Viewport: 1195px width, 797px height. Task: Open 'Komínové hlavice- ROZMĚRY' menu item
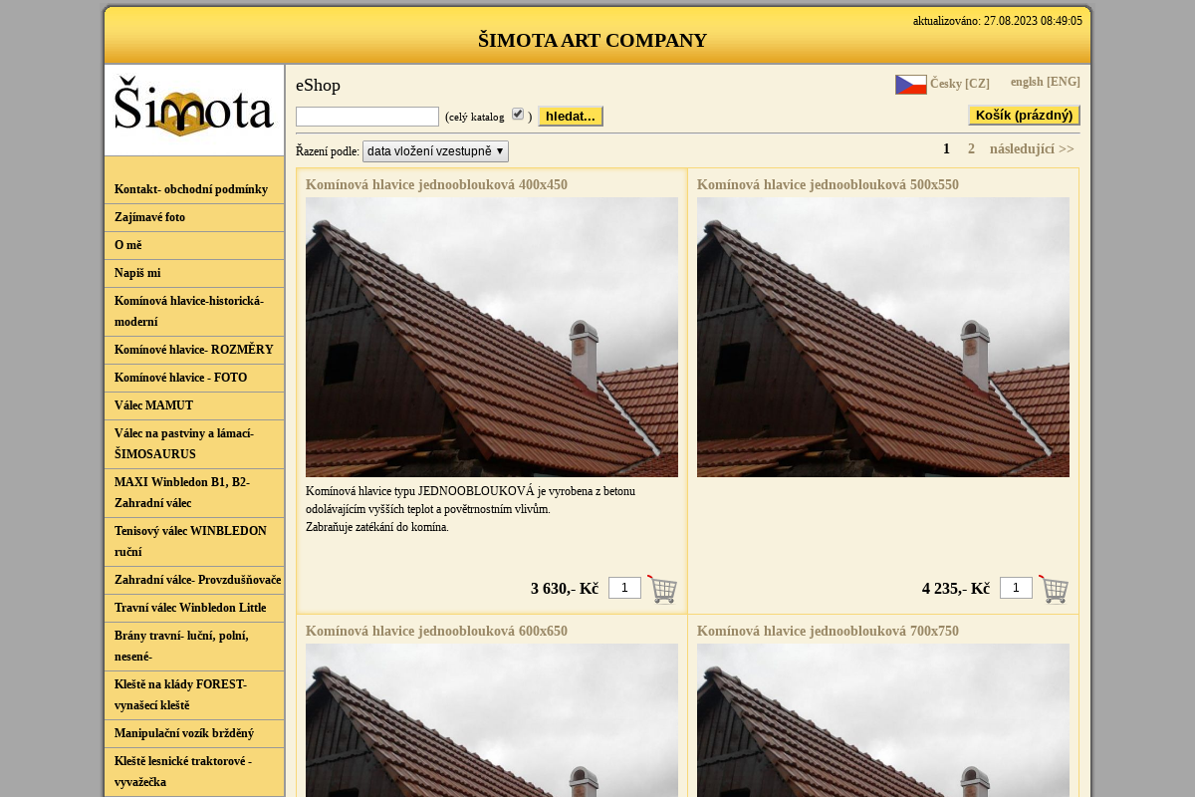click(194, 350)
